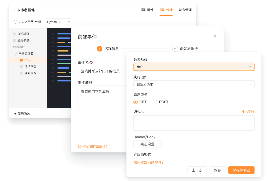The height and width of the screenshot is (181, 271).
Task: Open the Python 3.10 version dropdown
Action: [58, 22]
